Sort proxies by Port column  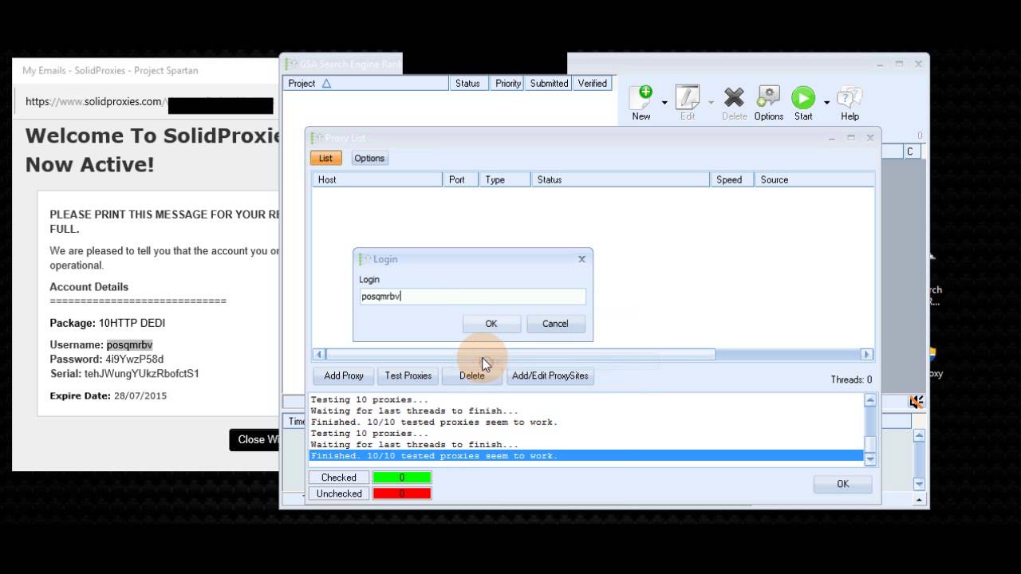460,179
